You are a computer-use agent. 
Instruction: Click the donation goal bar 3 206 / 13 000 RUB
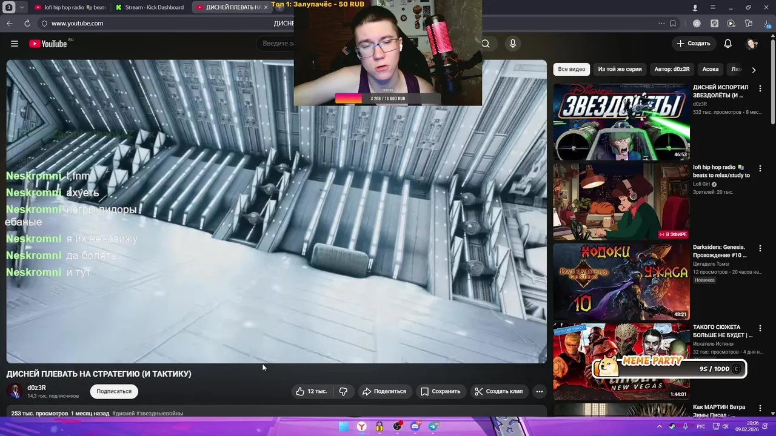[x=387, y=98]
